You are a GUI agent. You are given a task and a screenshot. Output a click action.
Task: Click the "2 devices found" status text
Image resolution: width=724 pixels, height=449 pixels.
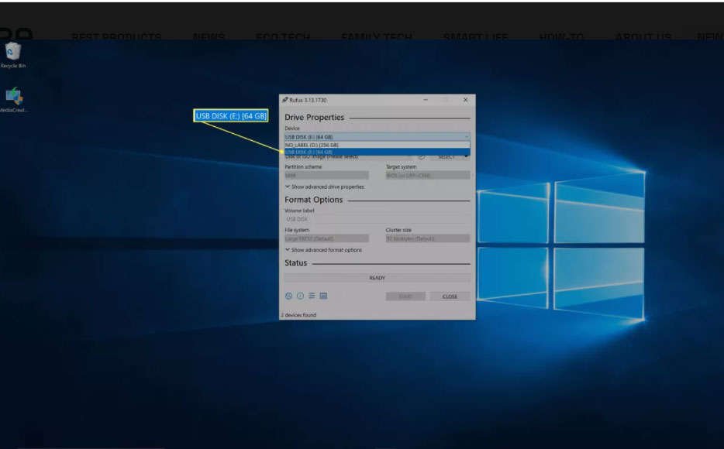298,315
